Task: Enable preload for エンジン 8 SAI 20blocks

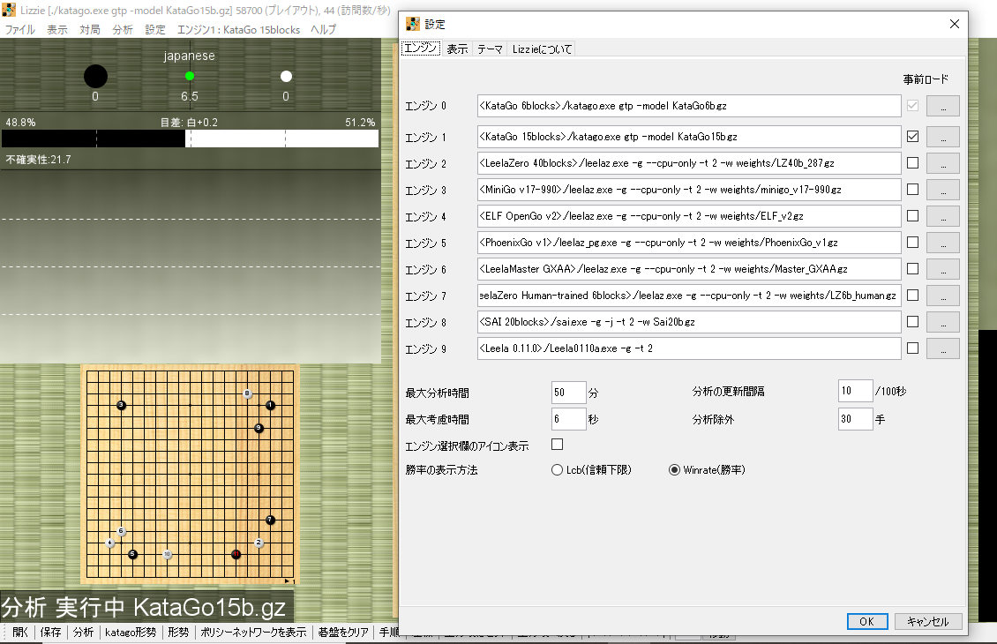Action: click(x=912, y=322)
